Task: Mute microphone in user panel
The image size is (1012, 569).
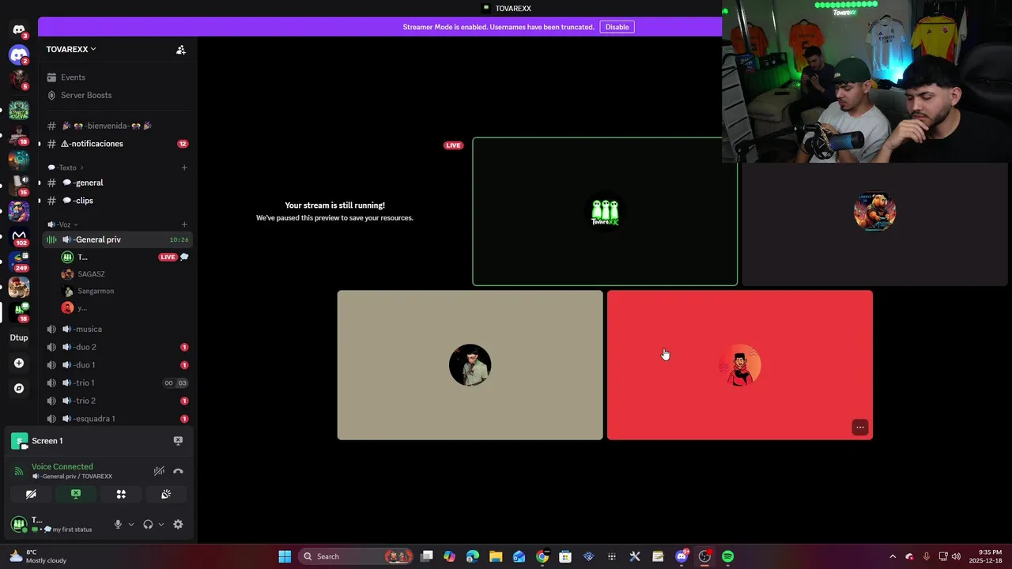Action: 118,524
